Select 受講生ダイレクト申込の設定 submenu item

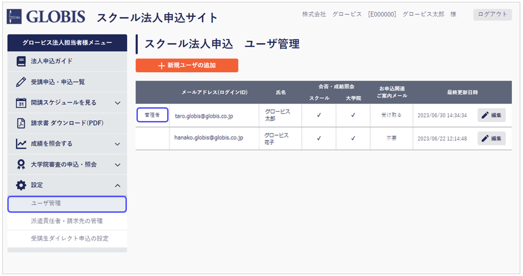pos(67,238)
